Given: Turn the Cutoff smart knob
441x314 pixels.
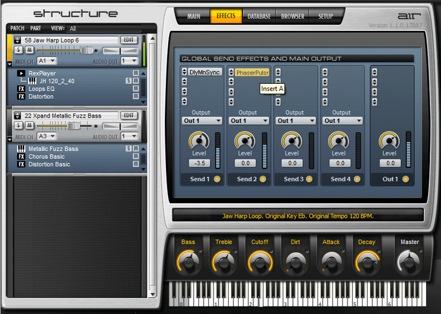Looking at the screenshot, I should click(260, 262).
